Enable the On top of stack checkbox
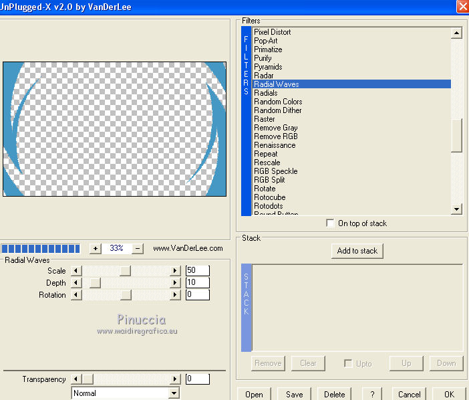 pyautogui.click(x=330, y=223)
